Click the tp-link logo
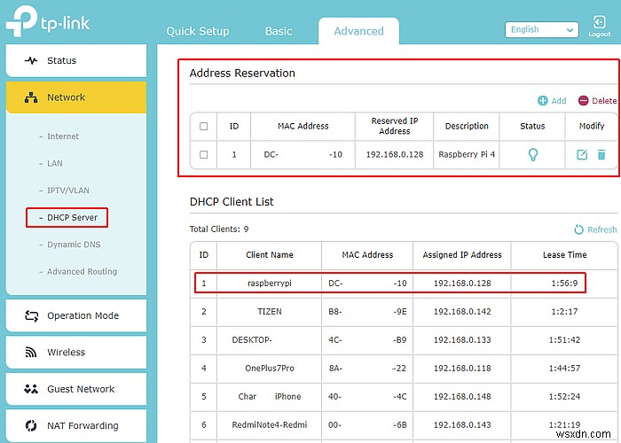The width and height of the screenshot is (621, 443). [48, 21]
